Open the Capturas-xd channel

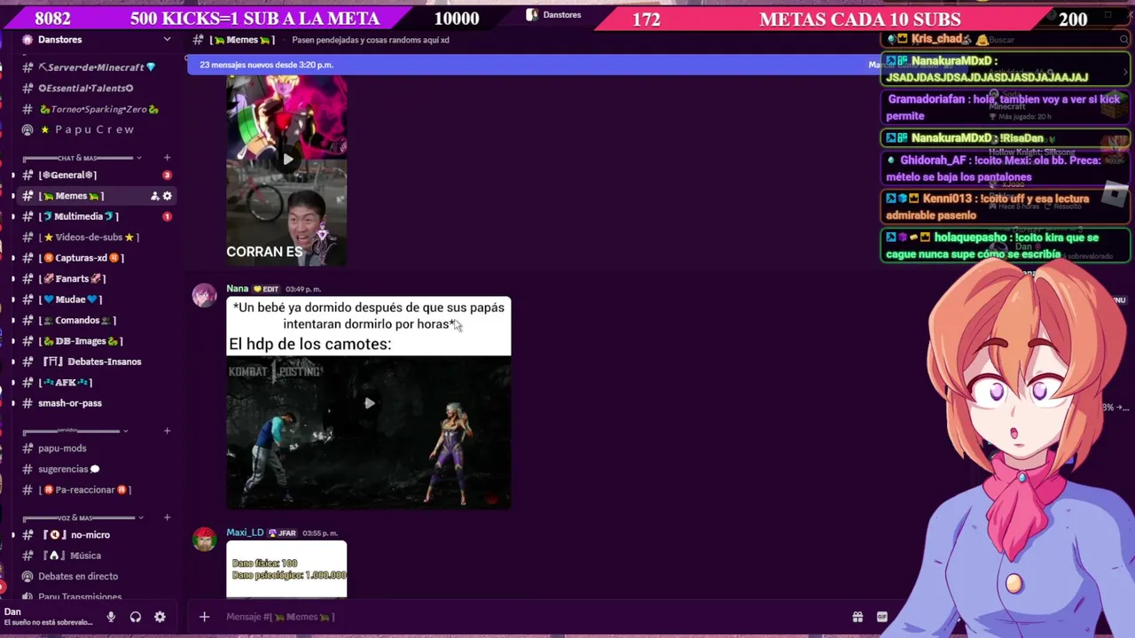pos(82,258)
